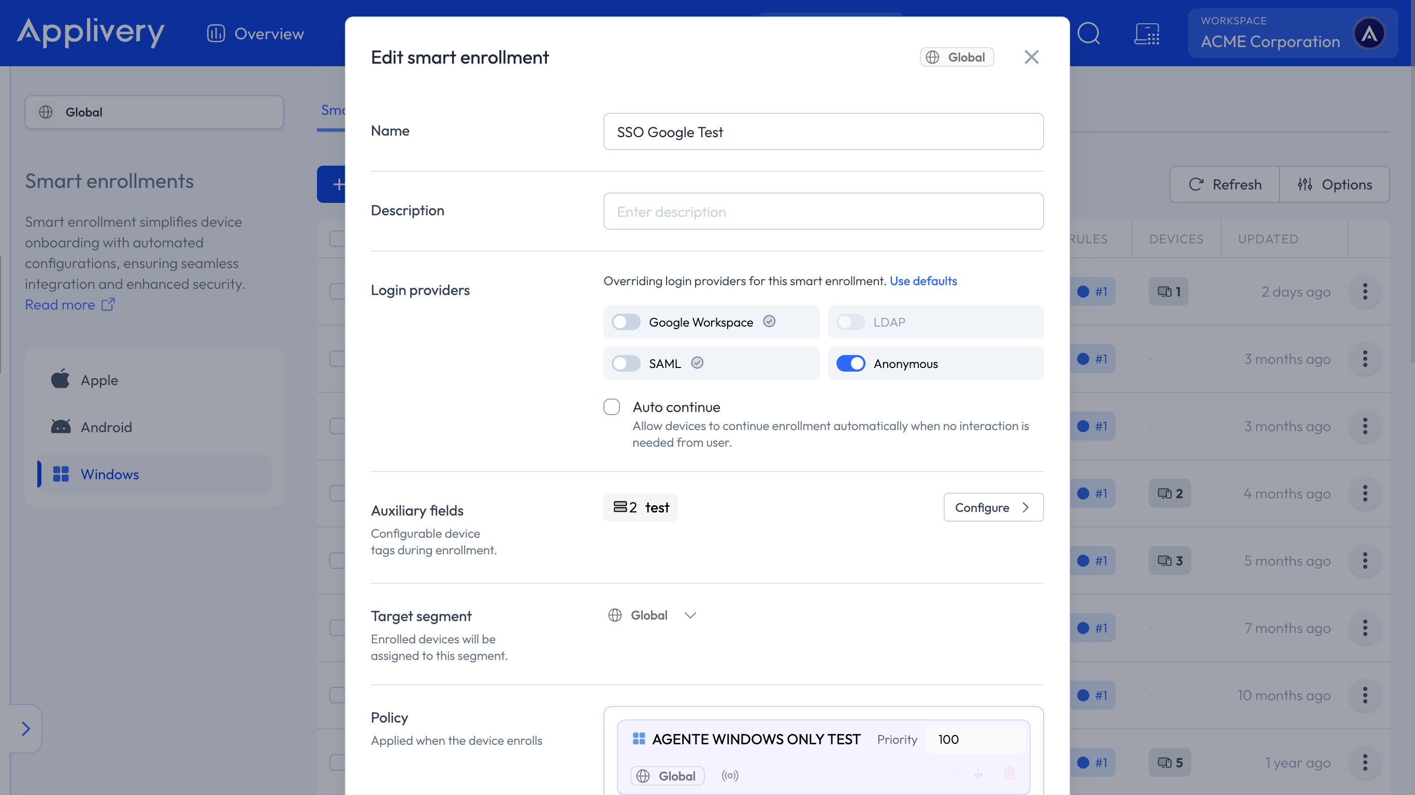Click the workspace avatar icon

[x=1369, y=34]
